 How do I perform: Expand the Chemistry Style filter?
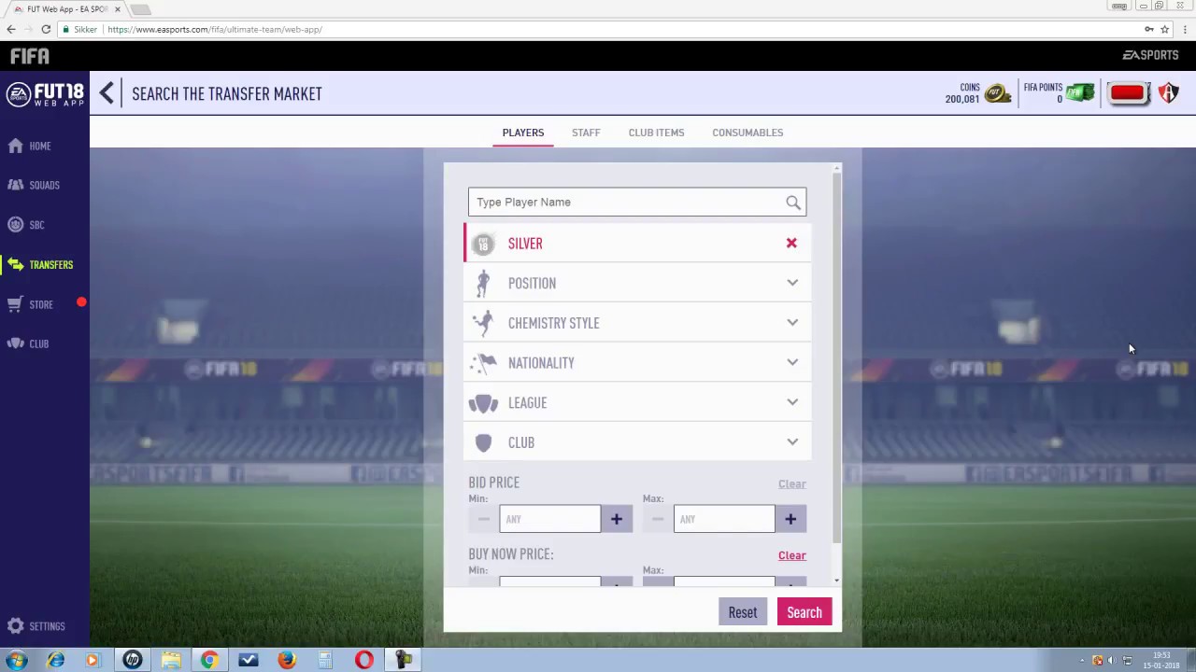pyautogui.click(x=637, y=323)
